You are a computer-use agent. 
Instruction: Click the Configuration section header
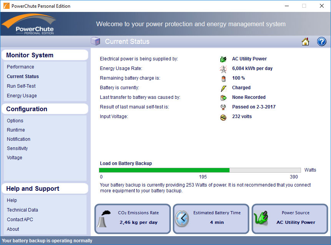click(45, 109)
